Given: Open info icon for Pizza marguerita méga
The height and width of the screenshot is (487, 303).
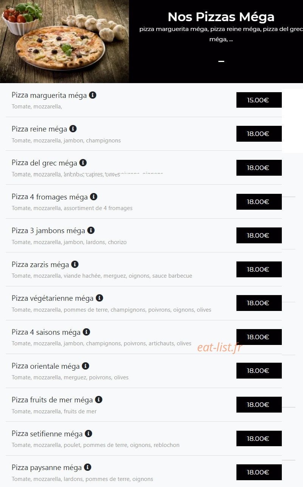Looking at the screenshot, I should pyautogui.click(x=93, y=95).
